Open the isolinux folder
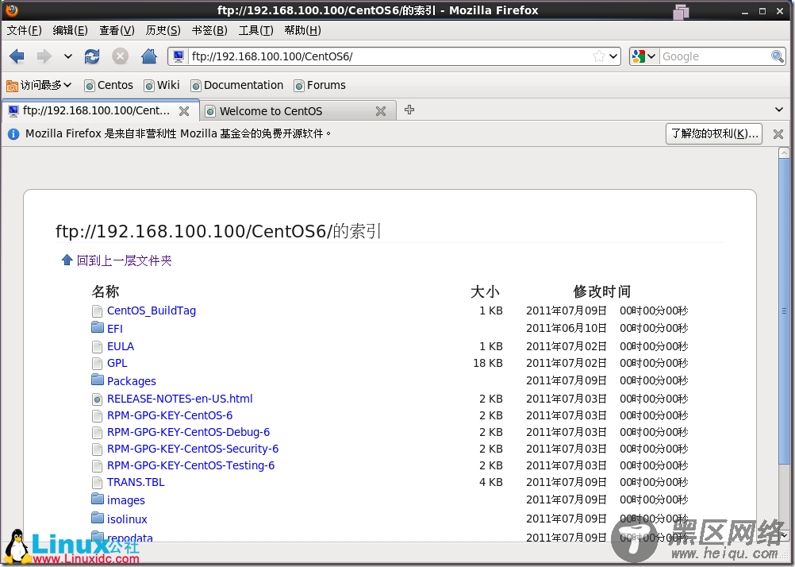The height and width of the screenshot is (567, 795). 127,519
